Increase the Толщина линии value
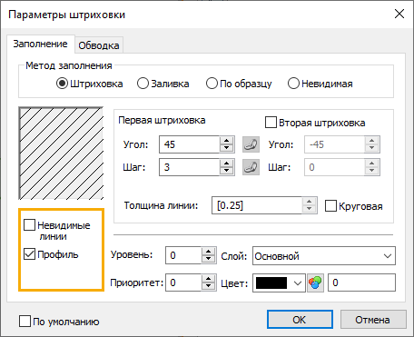 [x=309, y=202]
